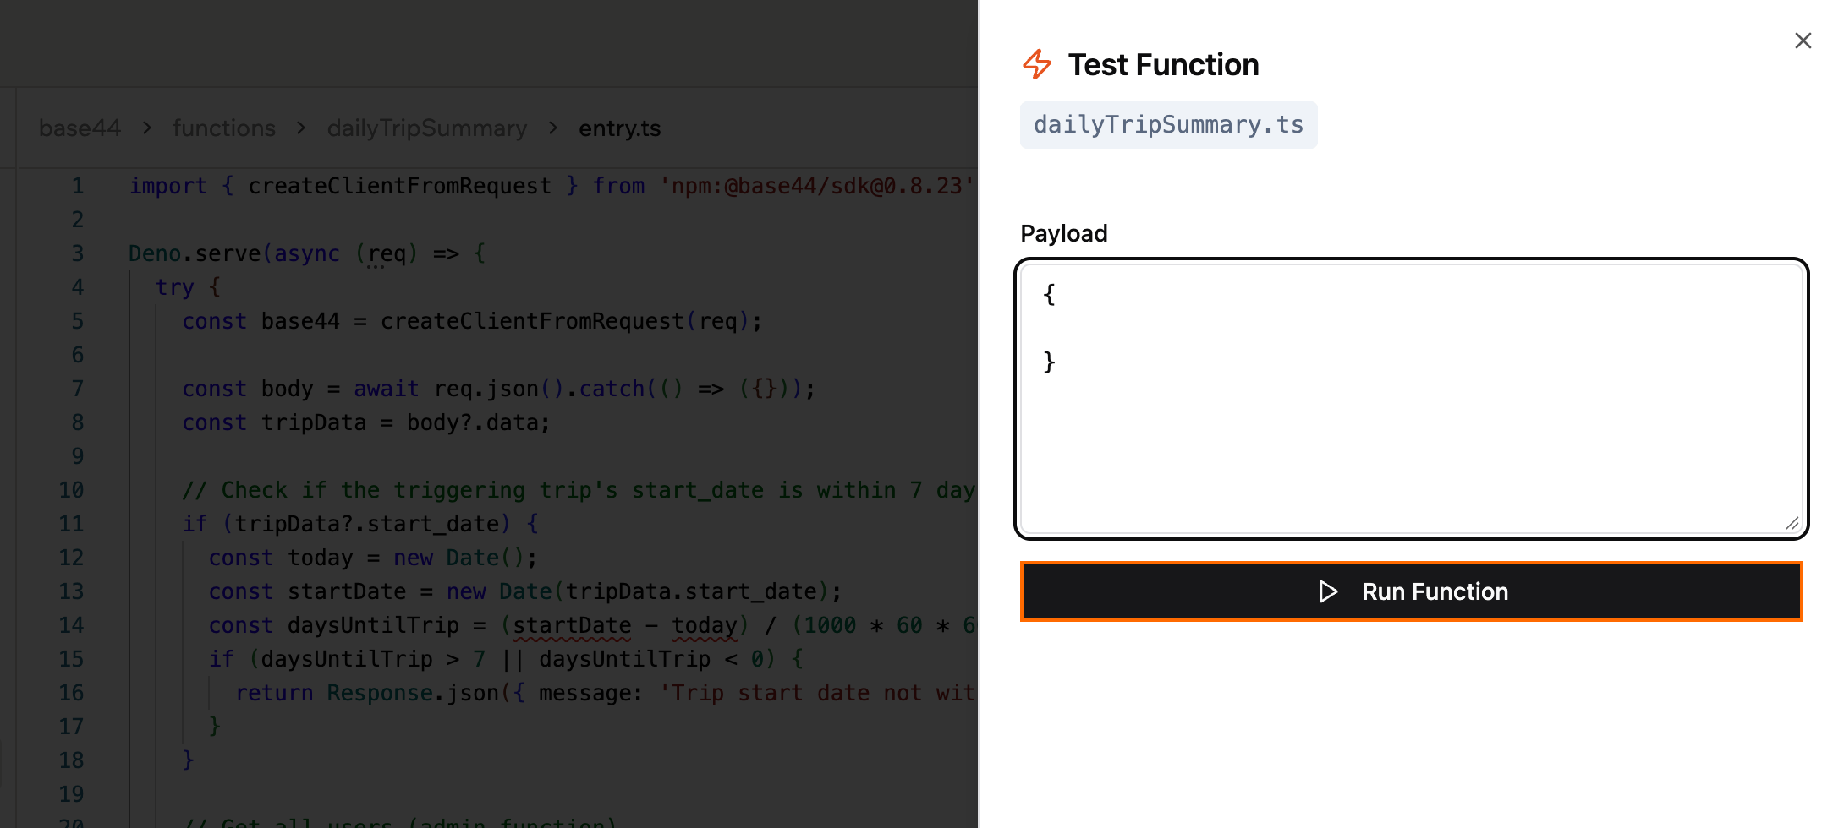Click the lightning bolt Test Function icon
1844x828 pixels.
coord(1037,64)
